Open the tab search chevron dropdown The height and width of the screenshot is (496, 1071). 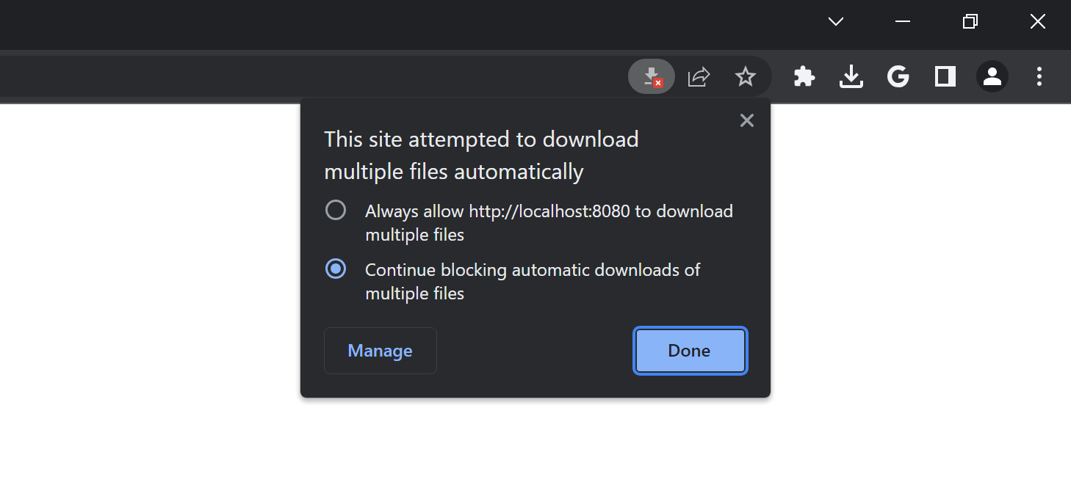(x=835, y=21)
